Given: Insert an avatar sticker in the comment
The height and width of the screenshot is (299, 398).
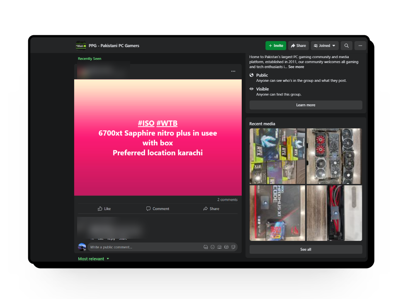Looking at the screenshot, I should pos(205,247).
